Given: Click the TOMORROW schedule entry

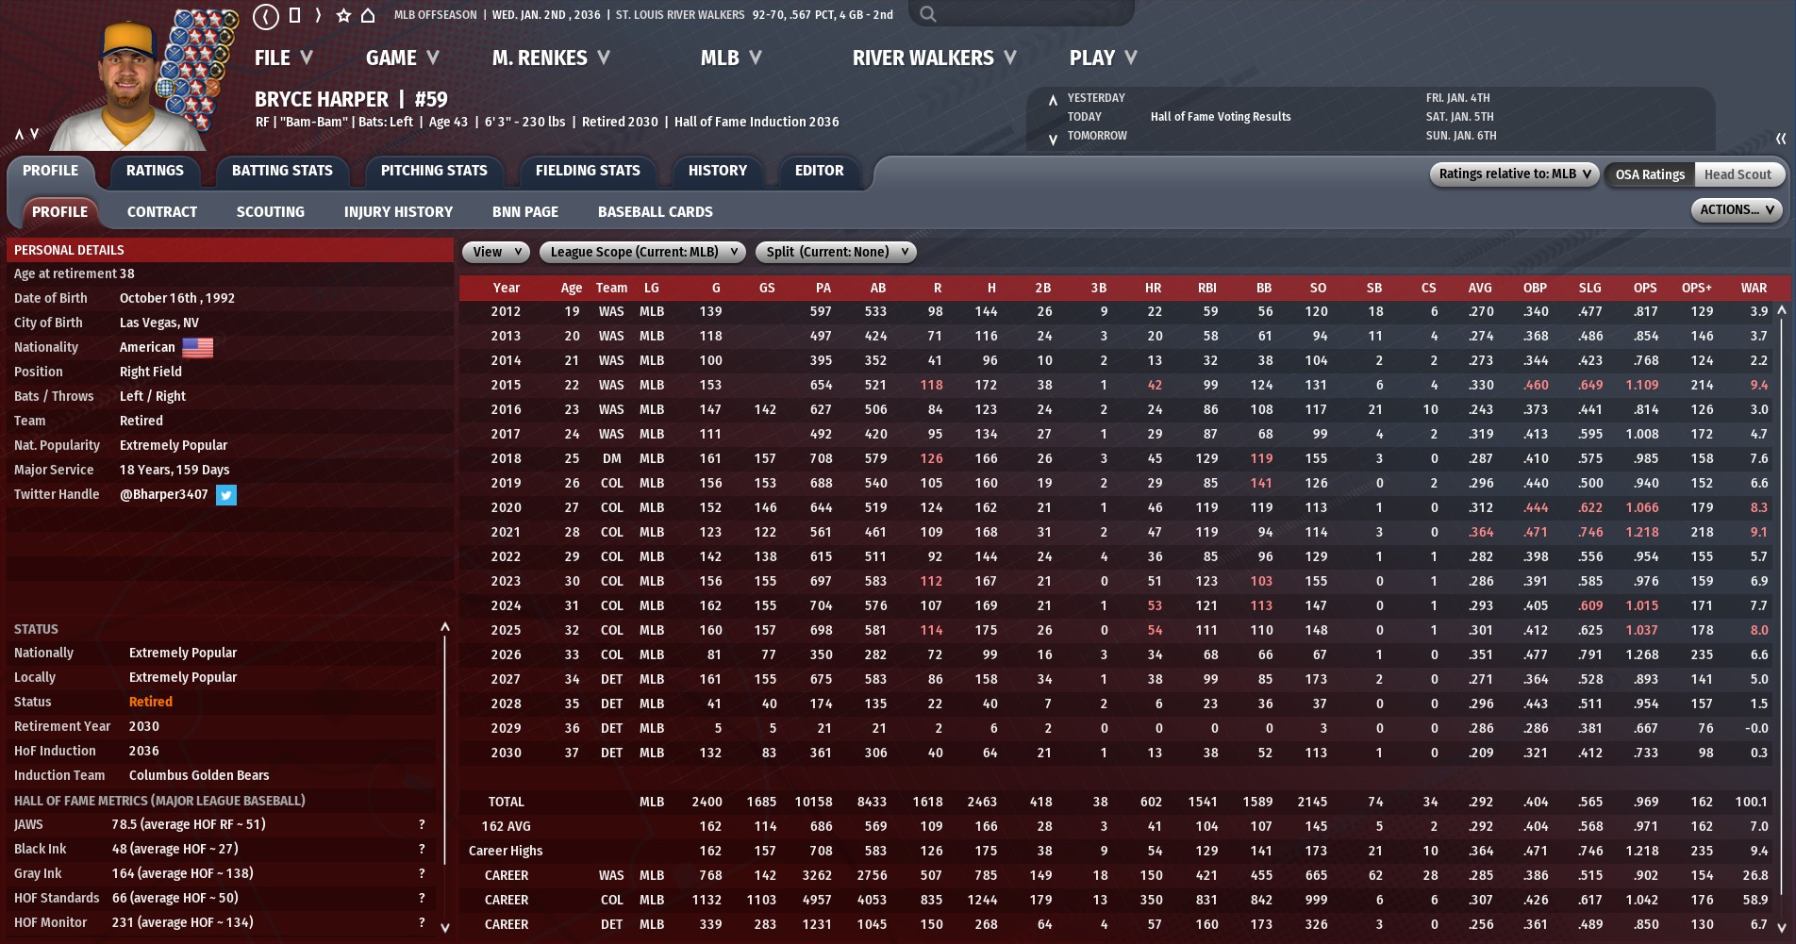Looking at the screenshot, I should pos(1097,136).
